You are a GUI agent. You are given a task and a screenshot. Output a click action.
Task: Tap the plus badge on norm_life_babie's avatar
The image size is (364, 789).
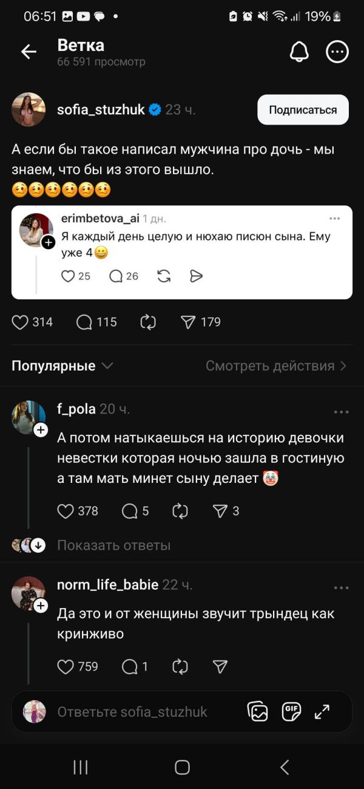(x=41, y=606)
